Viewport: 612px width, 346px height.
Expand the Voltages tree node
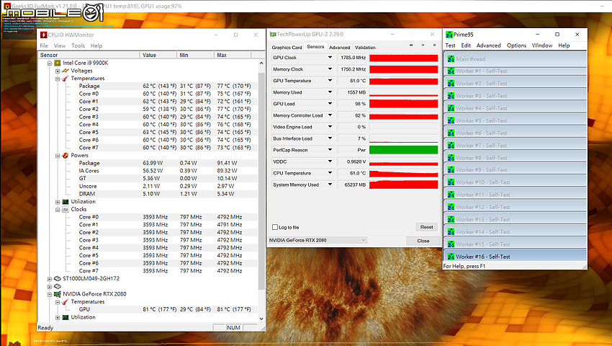[x=58, y=71]
